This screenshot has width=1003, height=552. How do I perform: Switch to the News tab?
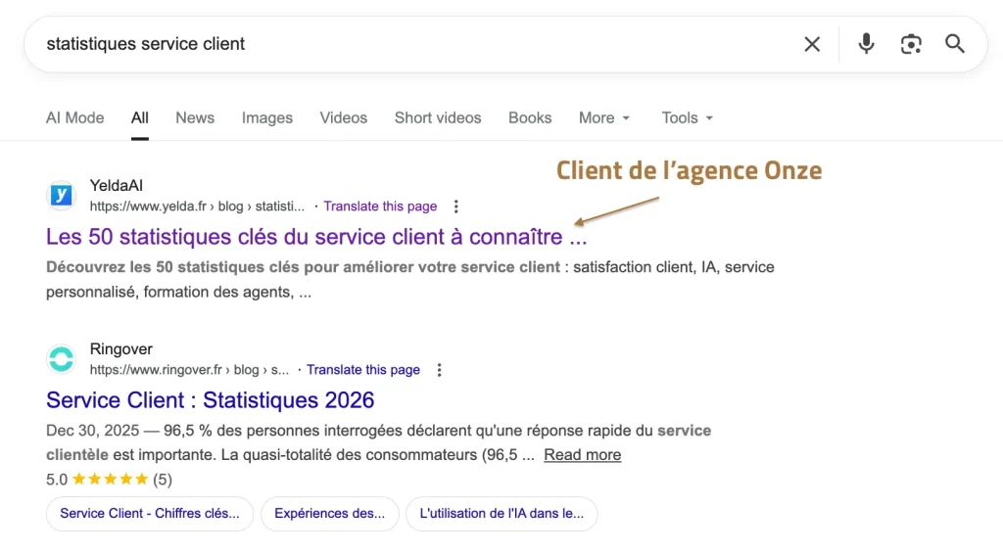(x=195, y=118)
